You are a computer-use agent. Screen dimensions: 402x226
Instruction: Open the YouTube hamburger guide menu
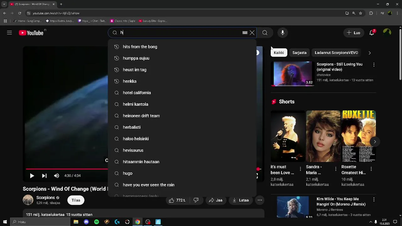[9, 33]
